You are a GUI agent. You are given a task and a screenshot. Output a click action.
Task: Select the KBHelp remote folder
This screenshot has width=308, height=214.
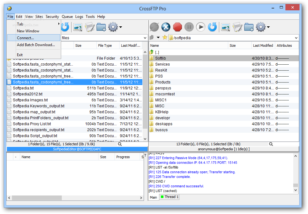point(224,112)
